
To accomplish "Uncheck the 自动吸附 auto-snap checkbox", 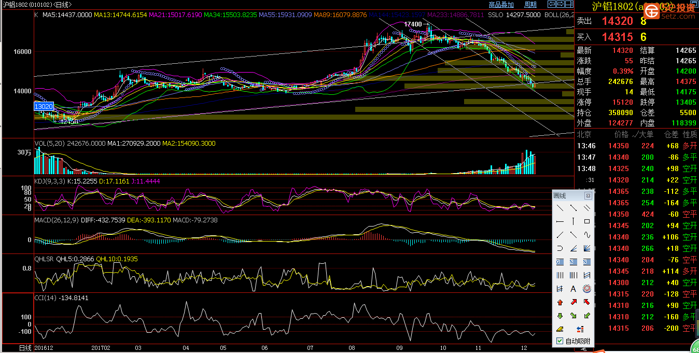I will point(560,341).
